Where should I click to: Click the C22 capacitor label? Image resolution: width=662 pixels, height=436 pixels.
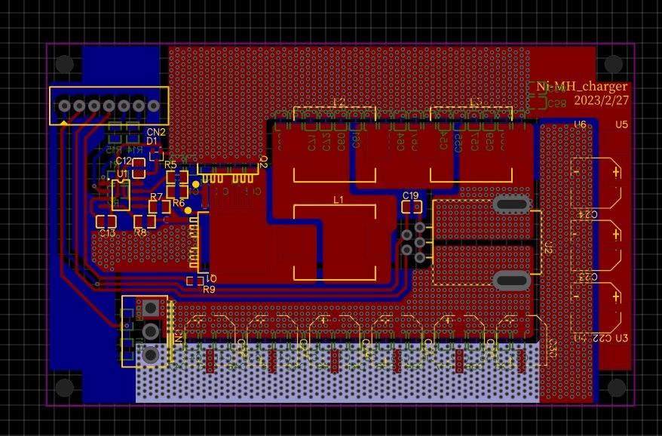point(602,338)
